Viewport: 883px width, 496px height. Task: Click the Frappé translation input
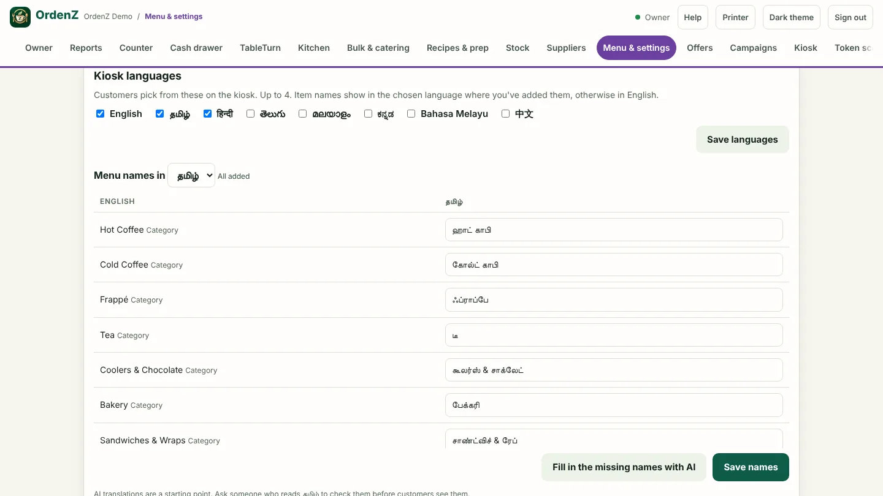(614, 299)
